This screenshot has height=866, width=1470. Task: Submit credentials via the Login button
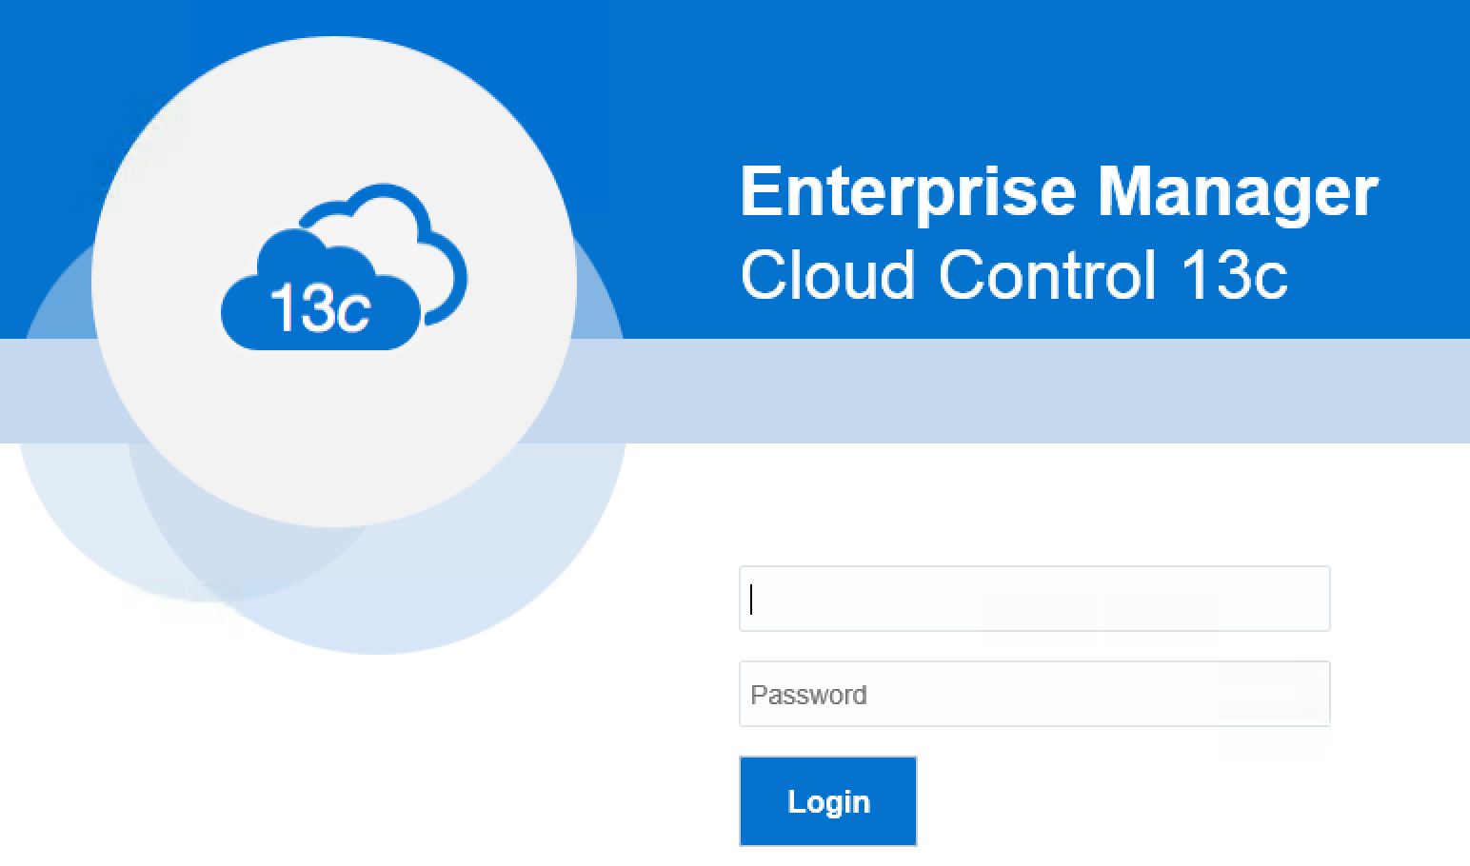click(x=826, y=800)
